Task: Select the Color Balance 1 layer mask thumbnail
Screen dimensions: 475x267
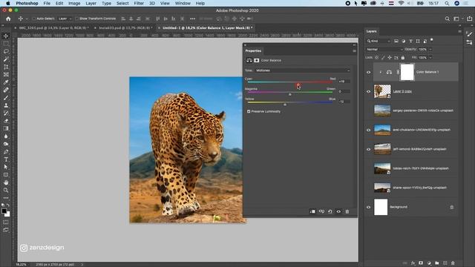Action: tap(407, 72)
